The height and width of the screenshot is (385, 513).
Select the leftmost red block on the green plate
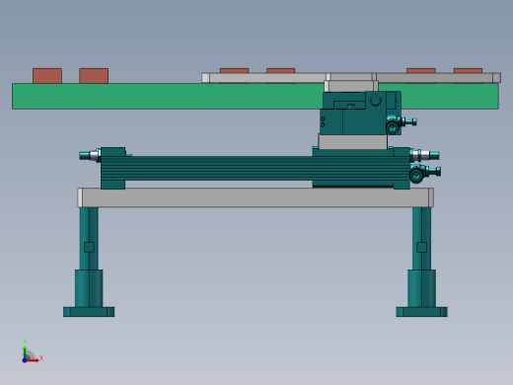(x=47, y=76)
